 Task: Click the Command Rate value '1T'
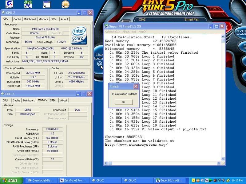[x=52, y=159]
